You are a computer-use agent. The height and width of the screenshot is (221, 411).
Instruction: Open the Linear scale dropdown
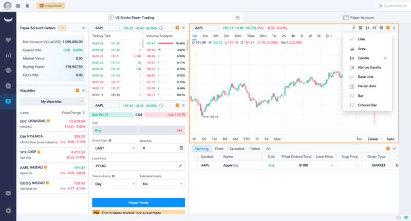(376, 139)
